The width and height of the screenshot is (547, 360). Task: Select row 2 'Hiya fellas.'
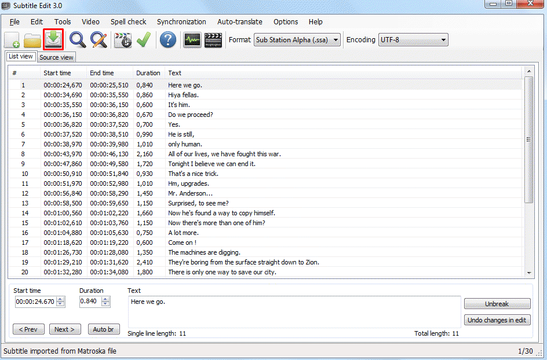[x=265, y=95]
